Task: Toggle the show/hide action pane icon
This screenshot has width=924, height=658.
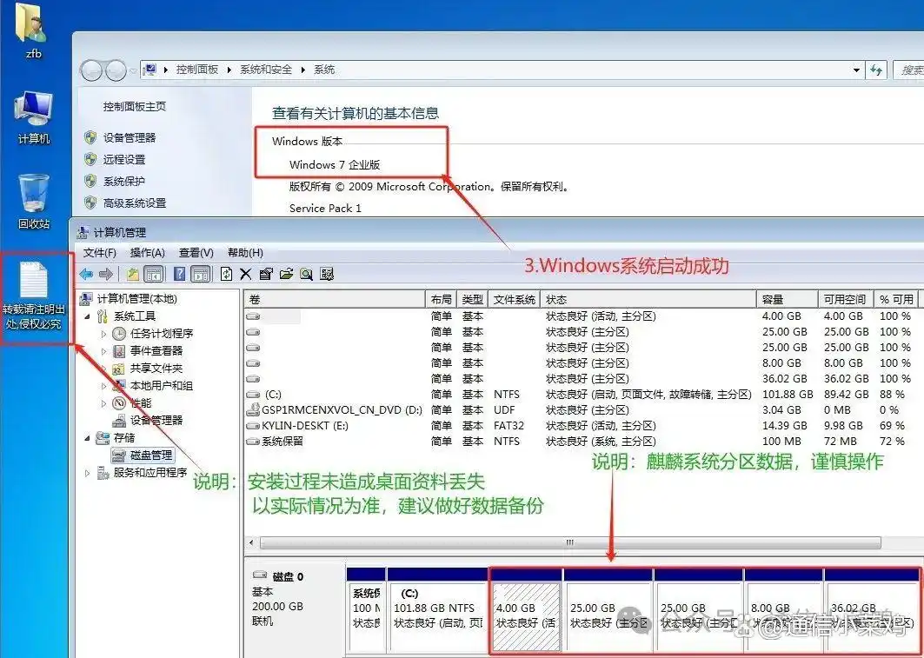Action: tap(200, 274)
